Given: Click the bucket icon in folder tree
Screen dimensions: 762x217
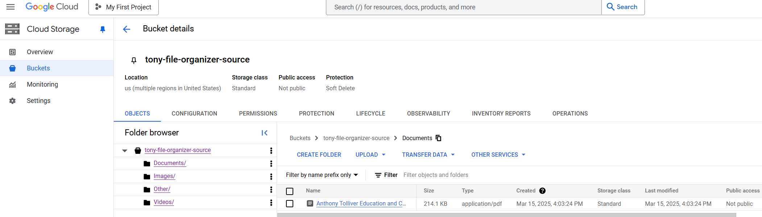Looking at the screenshot, I should click(x=138, y=151).
